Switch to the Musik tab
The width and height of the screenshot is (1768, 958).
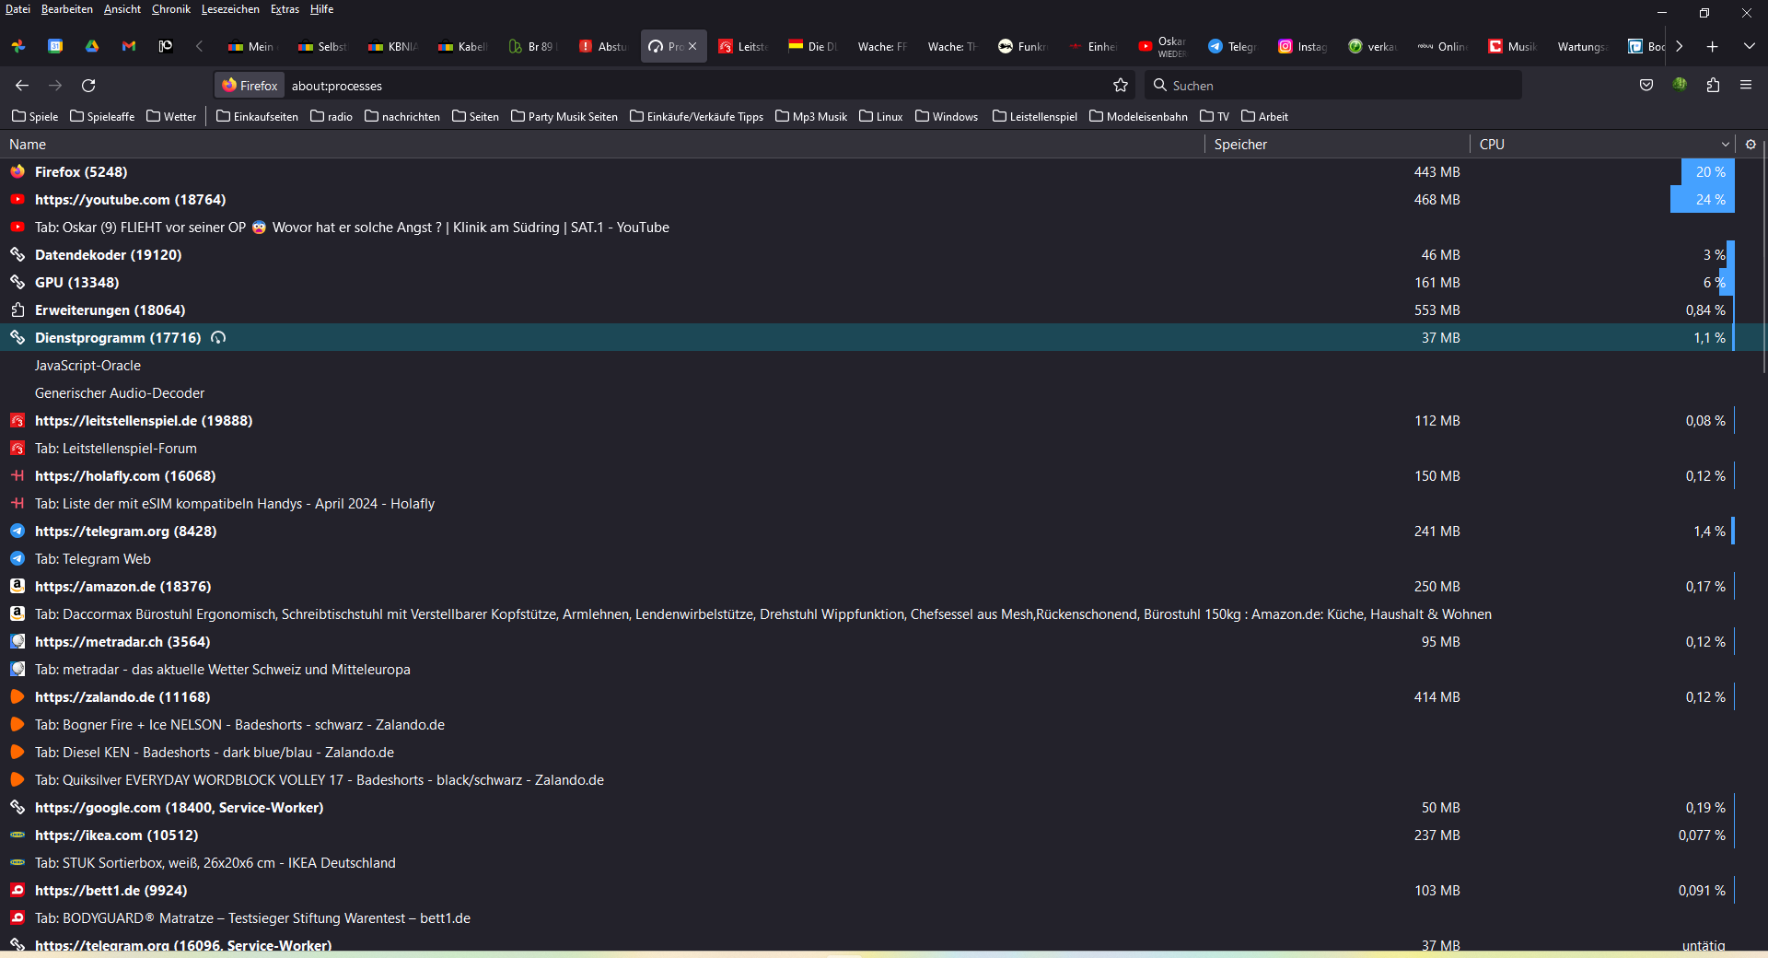(1513, 46)
